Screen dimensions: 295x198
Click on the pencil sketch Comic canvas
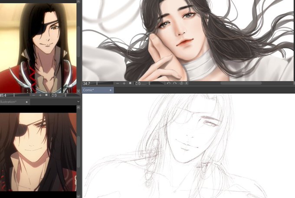(x=189, y=146)
